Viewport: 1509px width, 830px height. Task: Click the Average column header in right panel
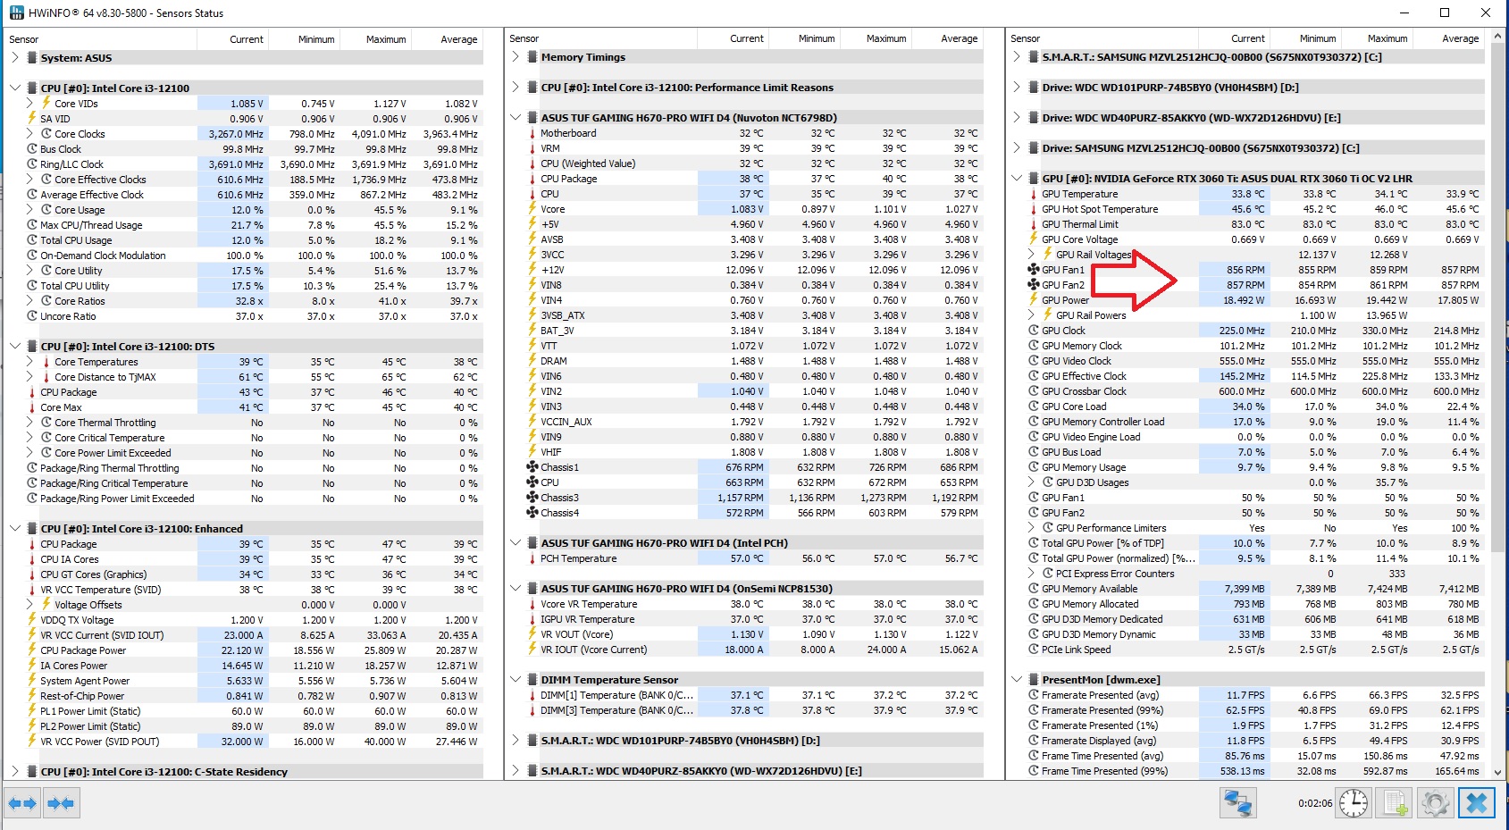(1460, 38)
